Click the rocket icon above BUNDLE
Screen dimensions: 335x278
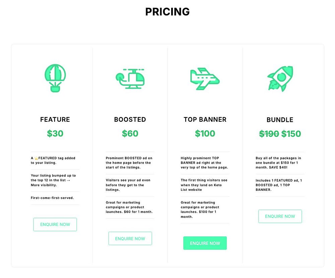[x=280, y=78]
